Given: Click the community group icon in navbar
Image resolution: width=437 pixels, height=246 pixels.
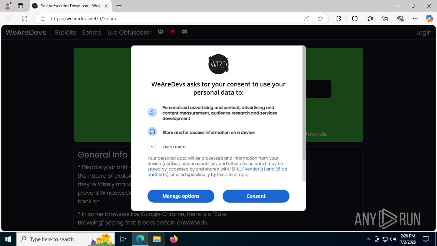Looking at the screenshot, I should [160, 32].
